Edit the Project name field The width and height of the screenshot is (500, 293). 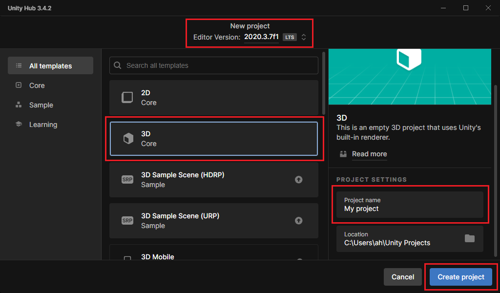tap(410, 205)
